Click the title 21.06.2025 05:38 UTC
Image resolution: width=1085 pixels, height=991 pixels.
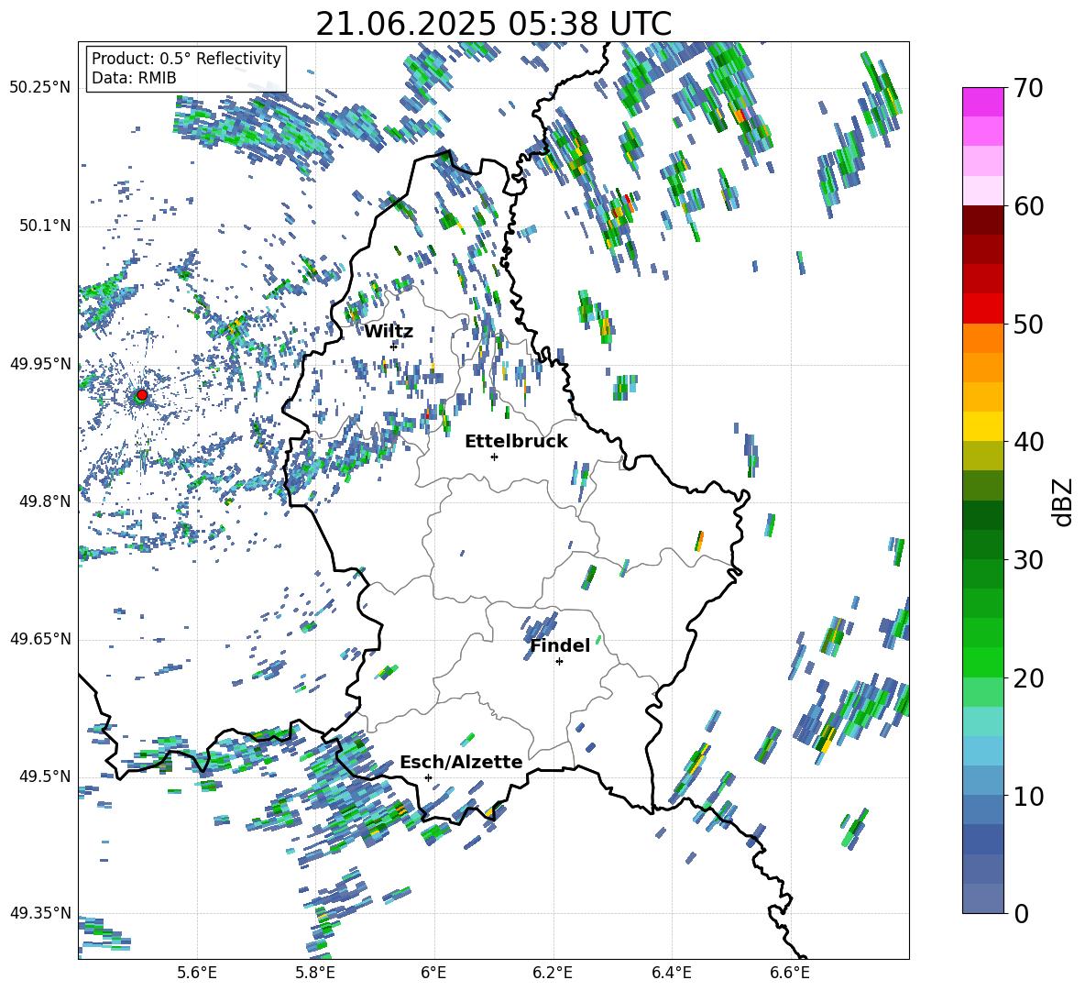tap(493, 24)
